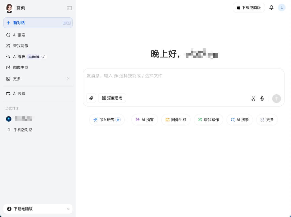Click the 豆包 title text

point(21,8)
